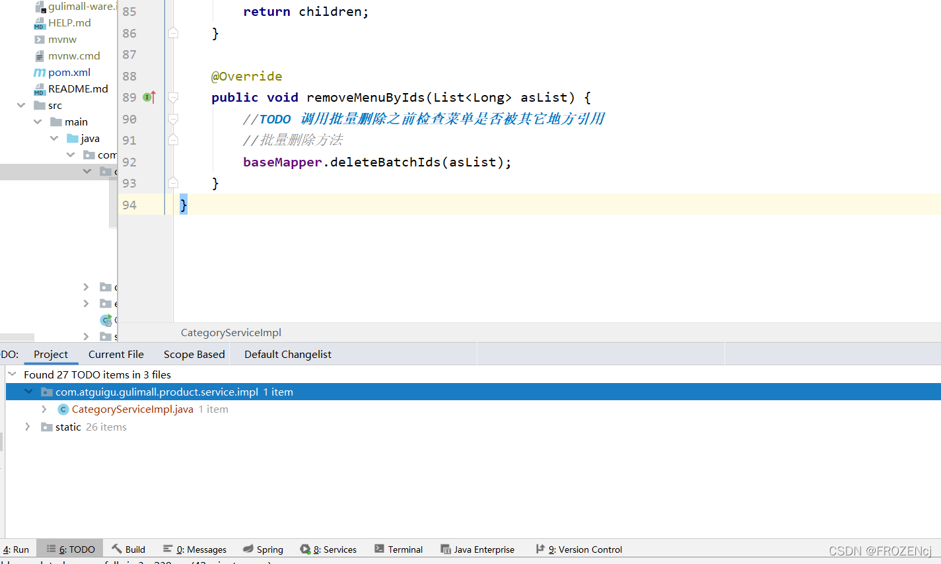941x564 pixels.
Task: Click baseMapper.deleteBatchIds(asList) on line 92
Action: [377, 162]
